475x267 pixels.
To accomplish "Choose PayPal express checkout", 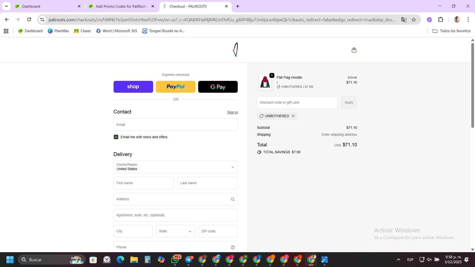I will [175, 87].
